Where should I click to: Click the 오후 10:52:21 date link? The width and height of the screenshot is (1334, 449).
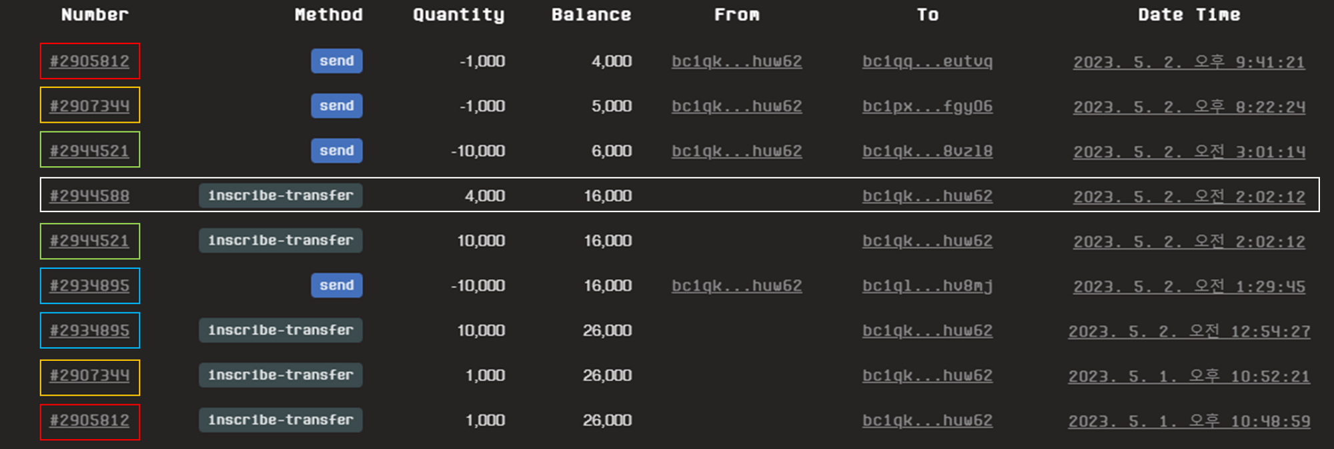(x=1189, y=376)
